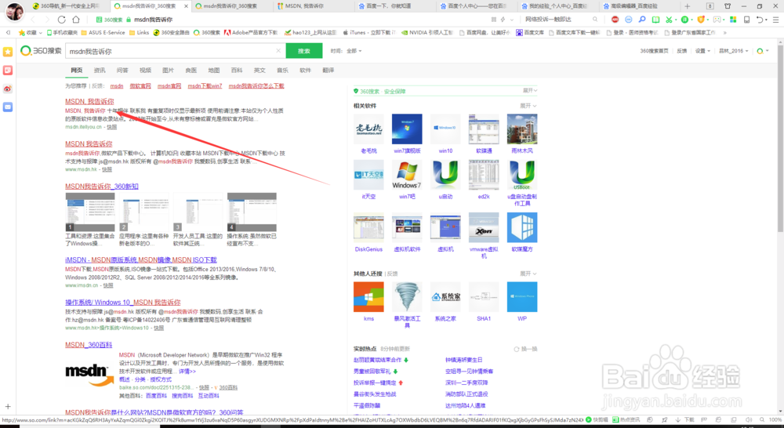
Task: Click the zoom magnifier icon in the status bar
Action: pyautogui.click(x=761, y=420)
